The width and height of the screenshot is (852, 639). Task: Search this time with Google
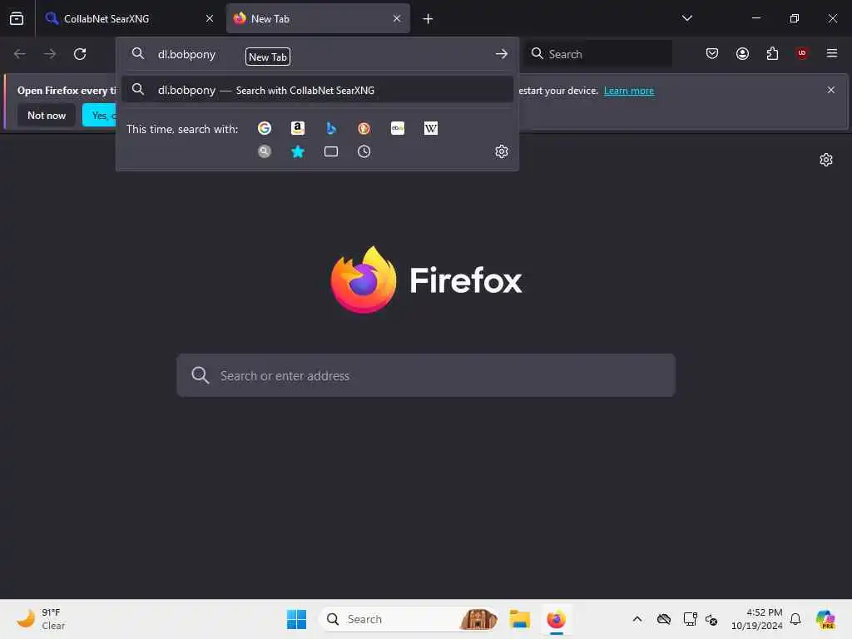tap(265, 128)
